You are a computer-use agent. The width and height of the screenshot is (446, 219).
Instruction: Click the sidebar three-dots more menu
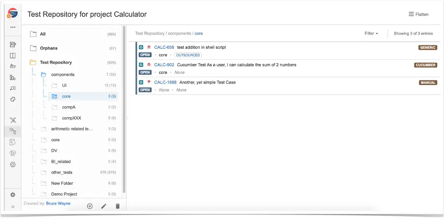(13, 27)
